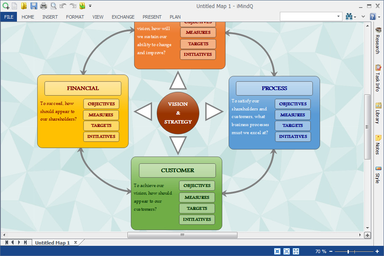Click the folder with green arrow export icon
384x256 pixels.
(82, 6)
